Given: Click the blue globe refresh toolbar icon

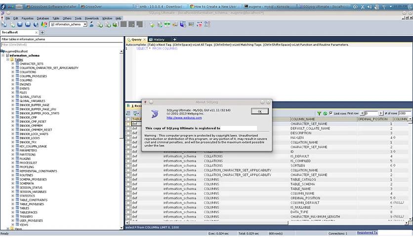Looking at the screenshot, I should pyautogui.click(x=36, y=25).
